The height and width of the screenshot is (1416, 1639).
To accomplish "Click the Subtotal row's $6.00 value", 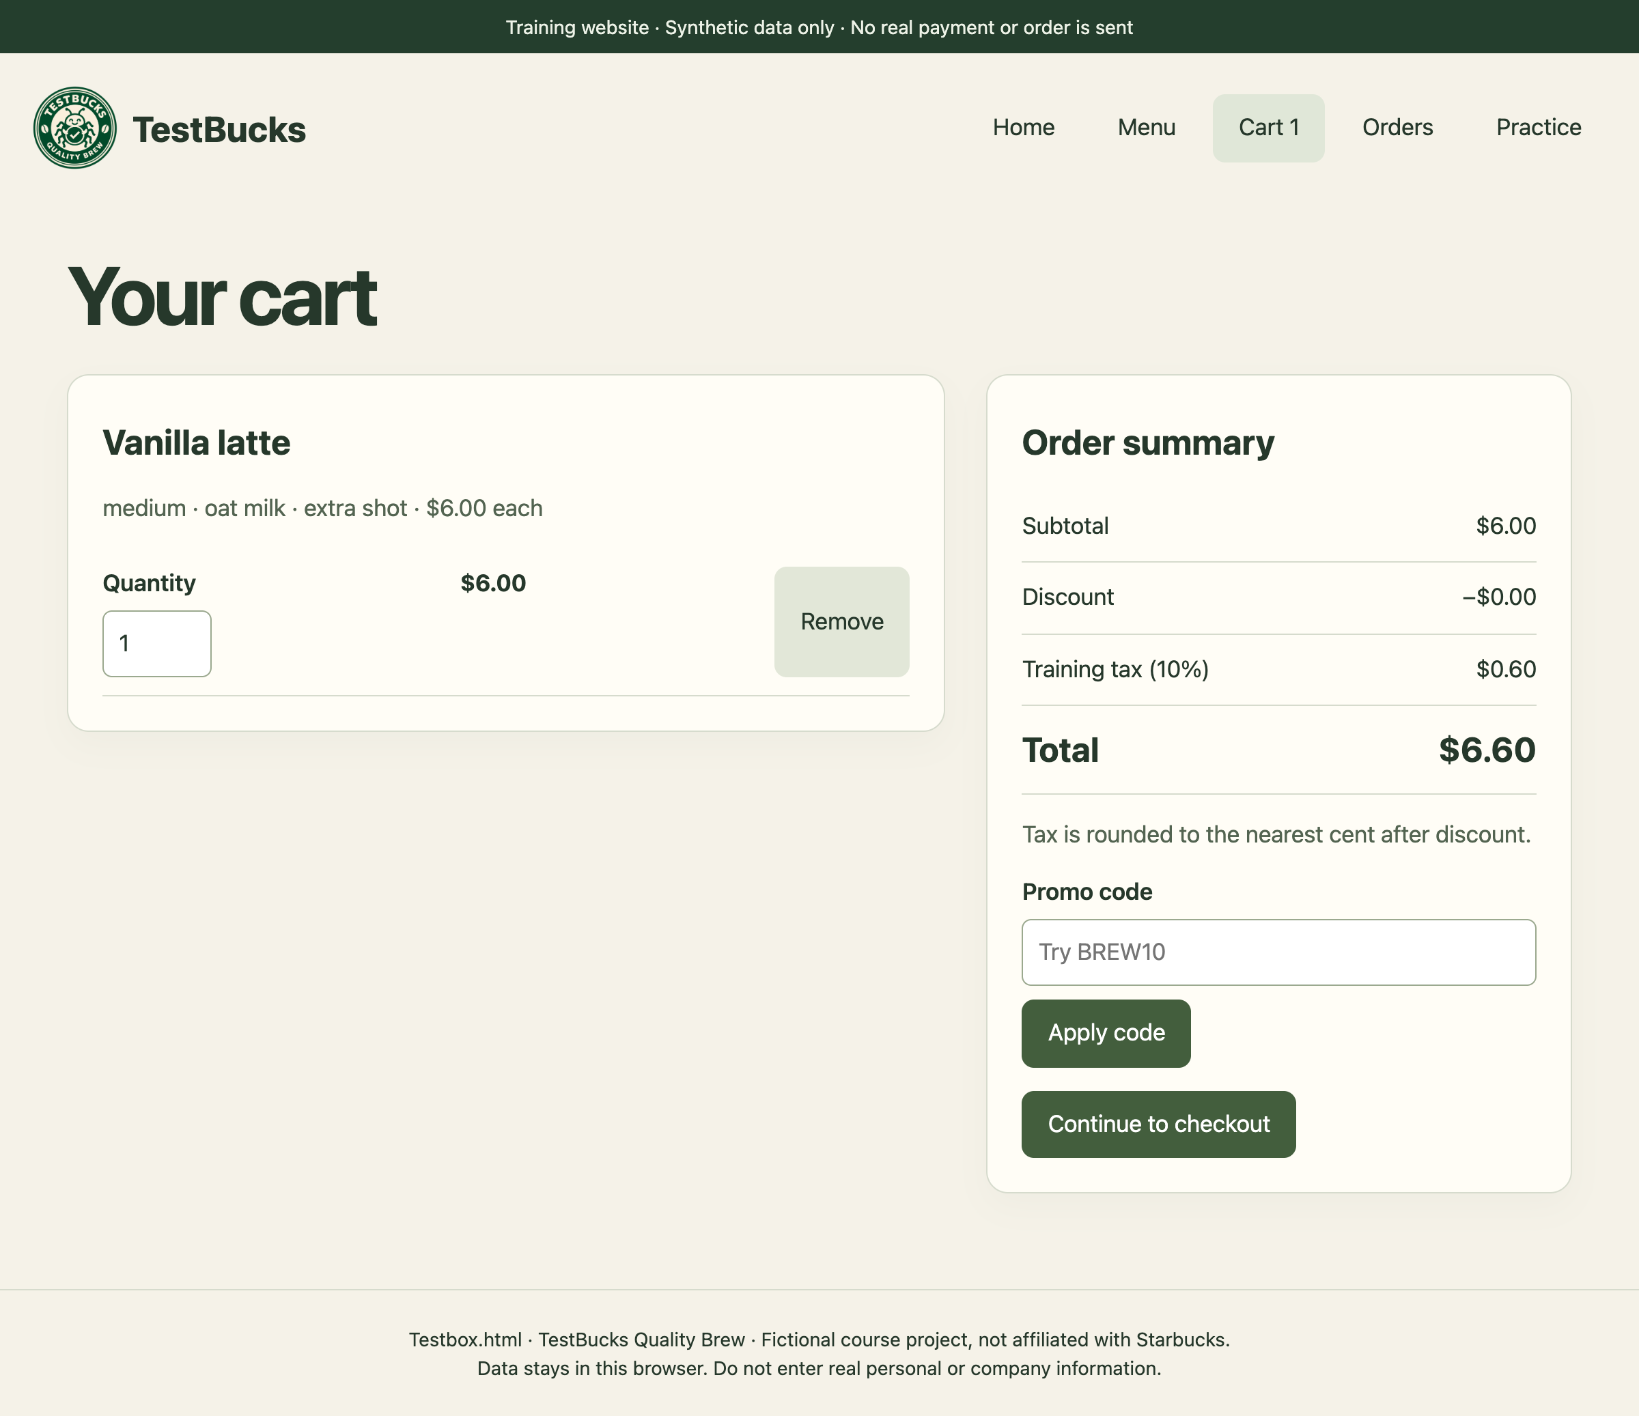I will [1505, 526].
